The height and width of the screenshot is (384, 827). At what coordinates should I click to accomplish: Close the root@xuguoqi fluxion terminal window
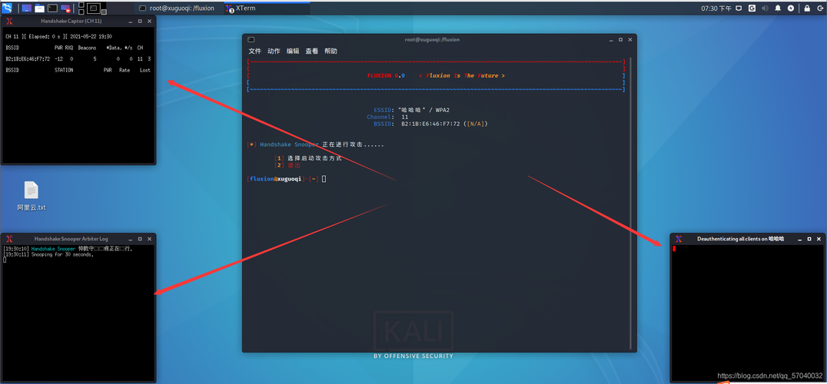pos(629,39)
